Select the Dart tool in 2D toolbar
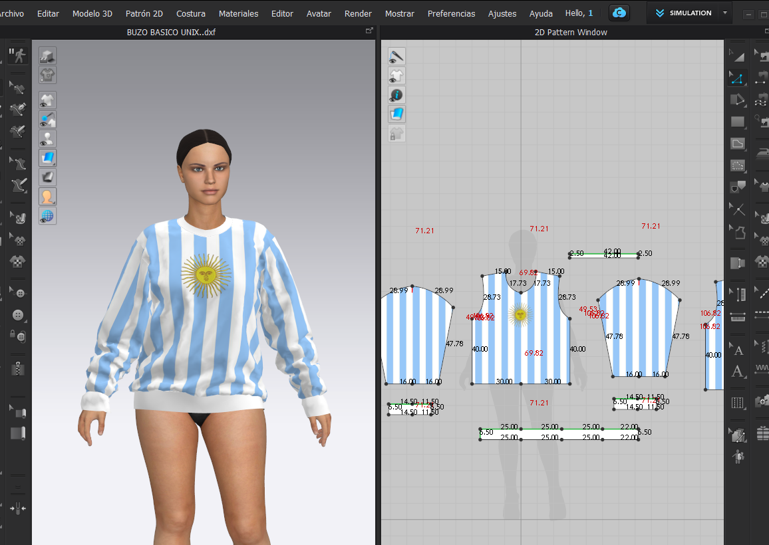This screenshot has height=545, width=769. coord(737,187)
